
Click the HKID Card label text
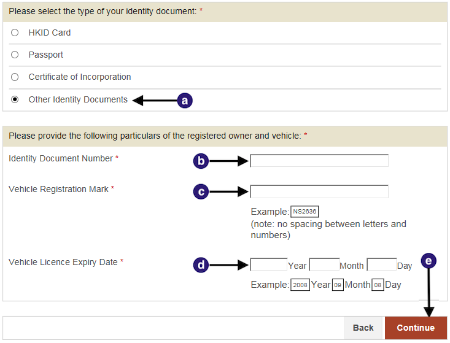(x=49, y=33)
